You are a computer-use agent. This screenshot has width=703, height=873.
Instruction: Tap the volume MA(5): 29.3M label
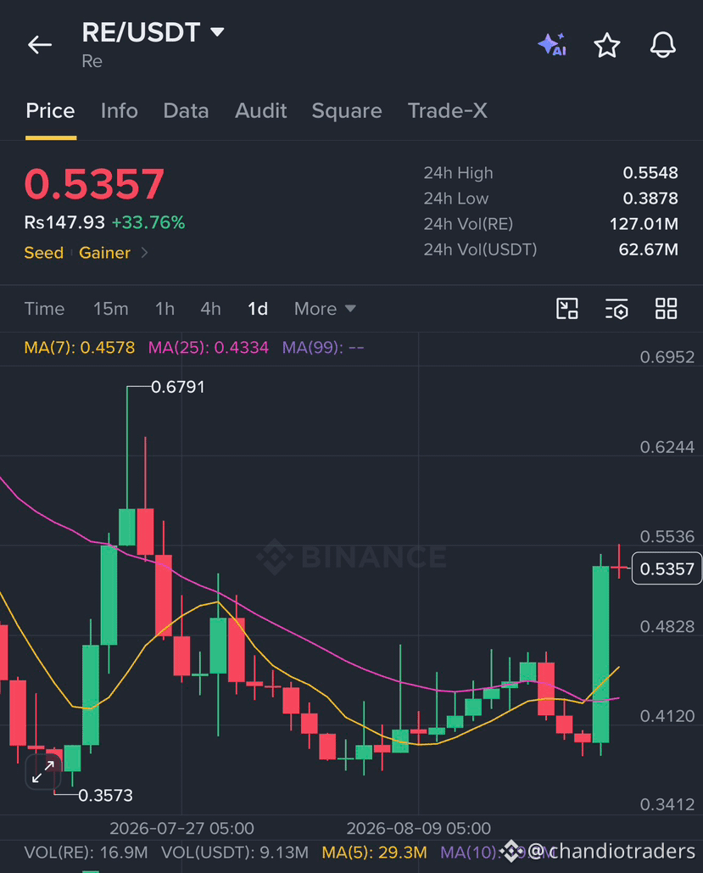(x=374, y=853)
